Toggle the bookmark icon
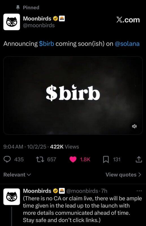This screenshot has height=226, width=146. (x=106, y=160)
